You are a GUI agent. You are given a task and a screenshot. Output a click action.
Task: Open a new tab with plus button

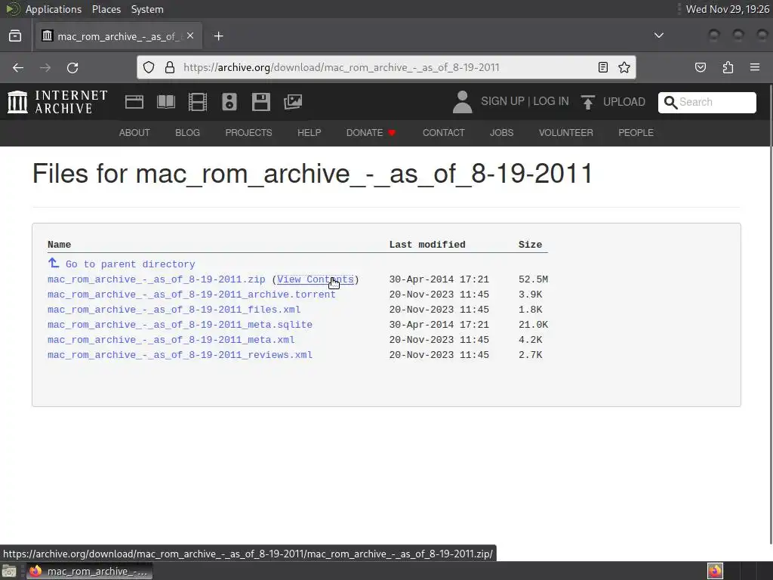(x=218, y=36)
